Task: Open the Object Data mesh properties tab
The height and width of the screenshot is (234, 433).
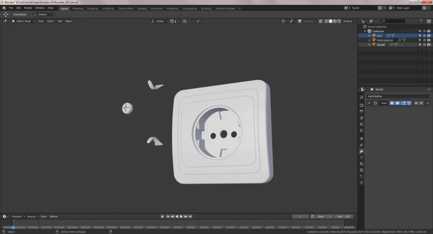Action: 361,158
